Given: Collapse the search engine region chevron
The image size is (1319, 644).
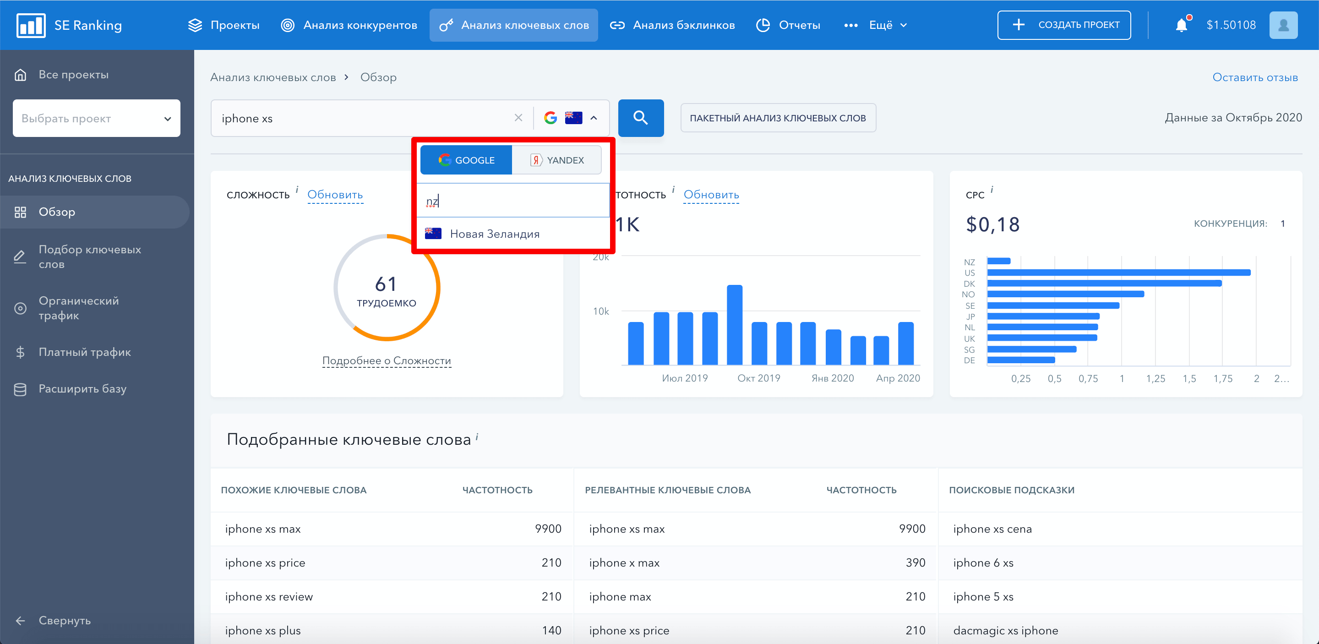Looking at the screenshot, I should 594,118.
